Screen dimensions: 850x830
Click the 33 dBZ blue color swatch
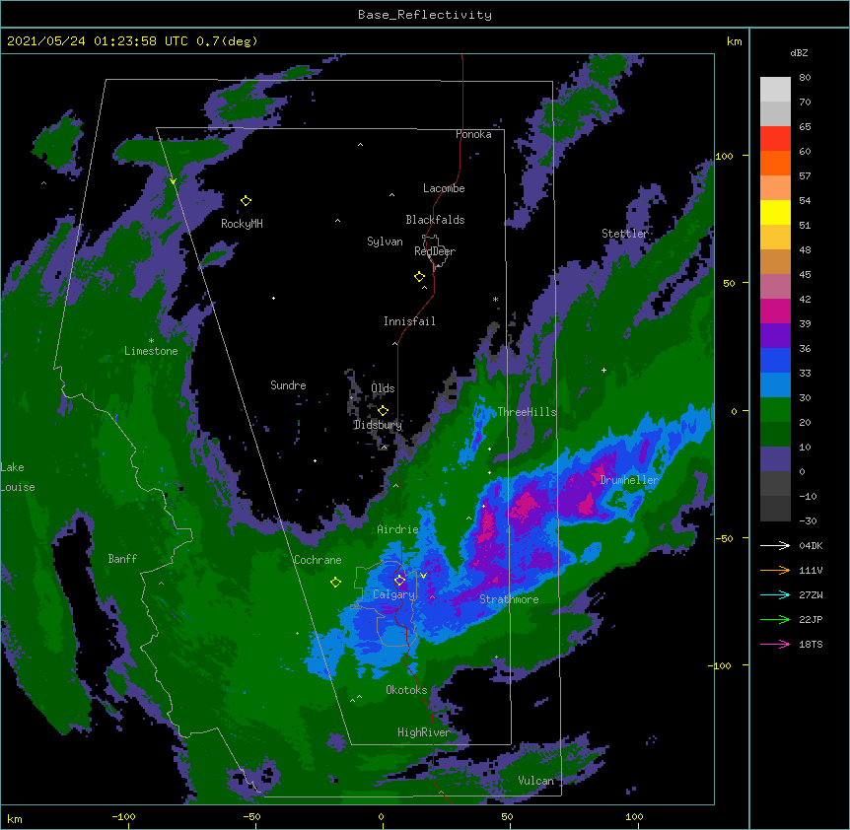775,360
